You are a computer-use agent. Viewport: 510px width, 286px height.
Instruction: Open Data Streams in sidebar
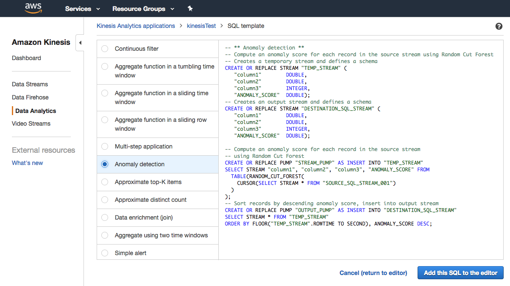30,84
